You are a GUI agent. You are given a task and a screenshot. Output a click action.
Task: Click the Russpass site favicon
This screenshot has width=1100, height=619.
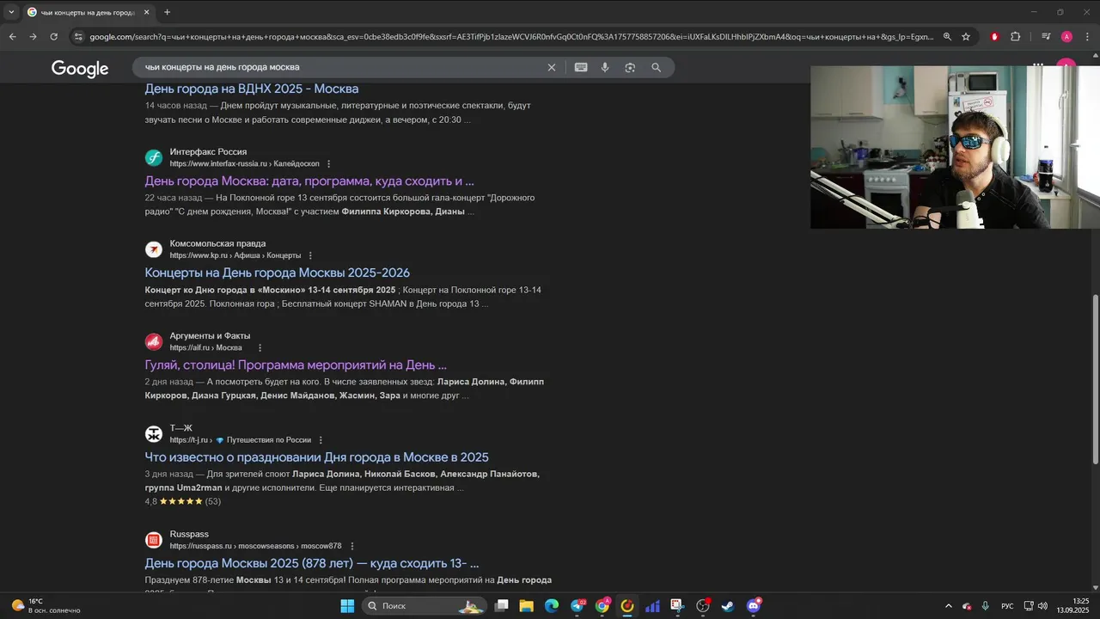click(x=154, y=540)
